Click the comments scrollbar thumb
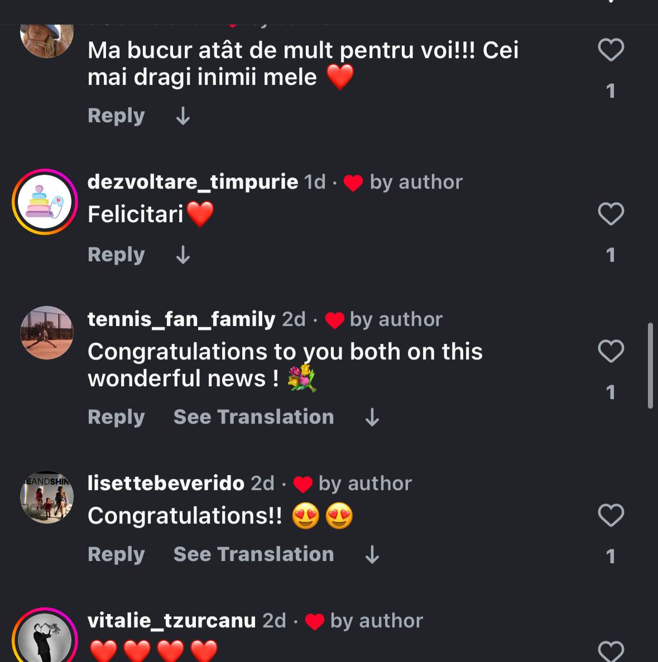The width and height of the screenshot is (658, 662). (650, 366)
